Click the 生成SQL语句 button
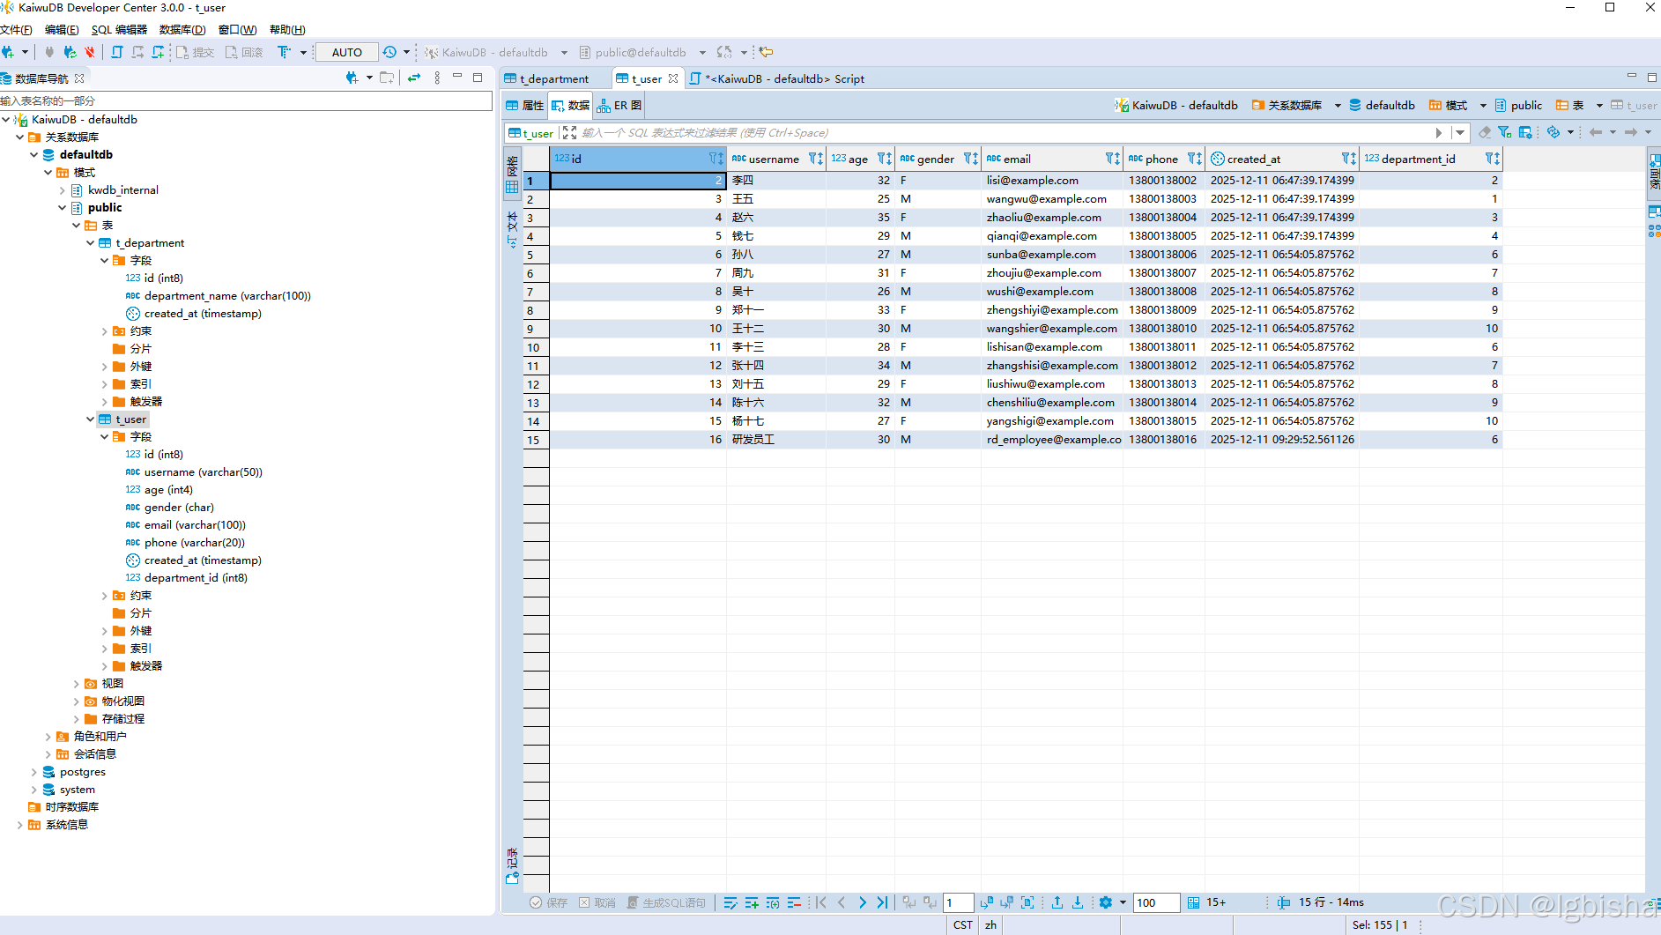 (666, 902)
